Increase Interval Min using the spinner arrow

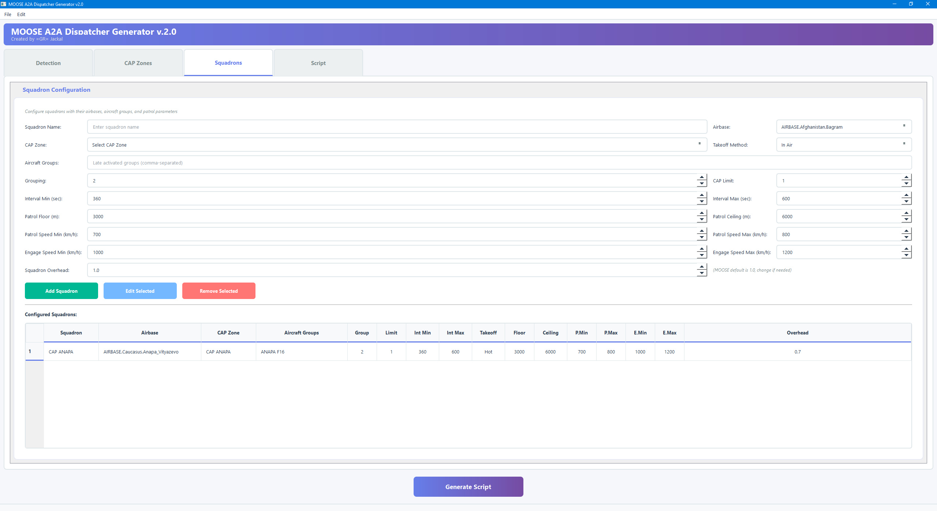click(701, 196)
